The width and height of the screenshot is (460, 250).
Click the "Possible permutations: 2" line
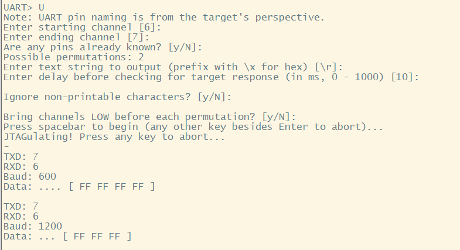(73, 57)
